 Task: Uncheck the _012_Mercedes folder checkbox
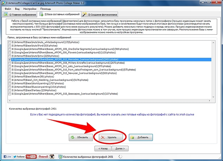tap(10, 60)
